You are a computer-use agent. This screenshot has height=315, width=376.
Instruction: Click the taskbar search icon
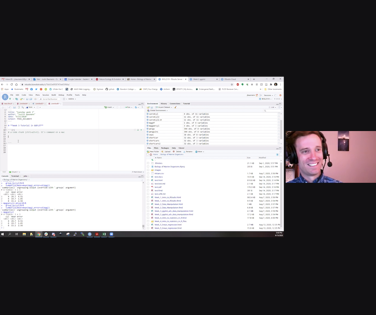(10, 234)
